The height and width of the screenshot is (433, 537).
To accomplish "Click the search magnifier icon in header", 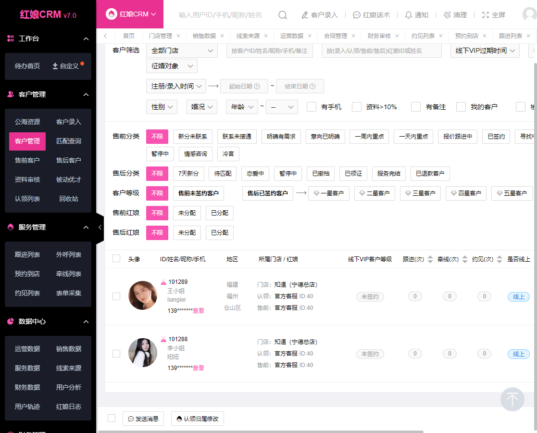I will (283, 15).
